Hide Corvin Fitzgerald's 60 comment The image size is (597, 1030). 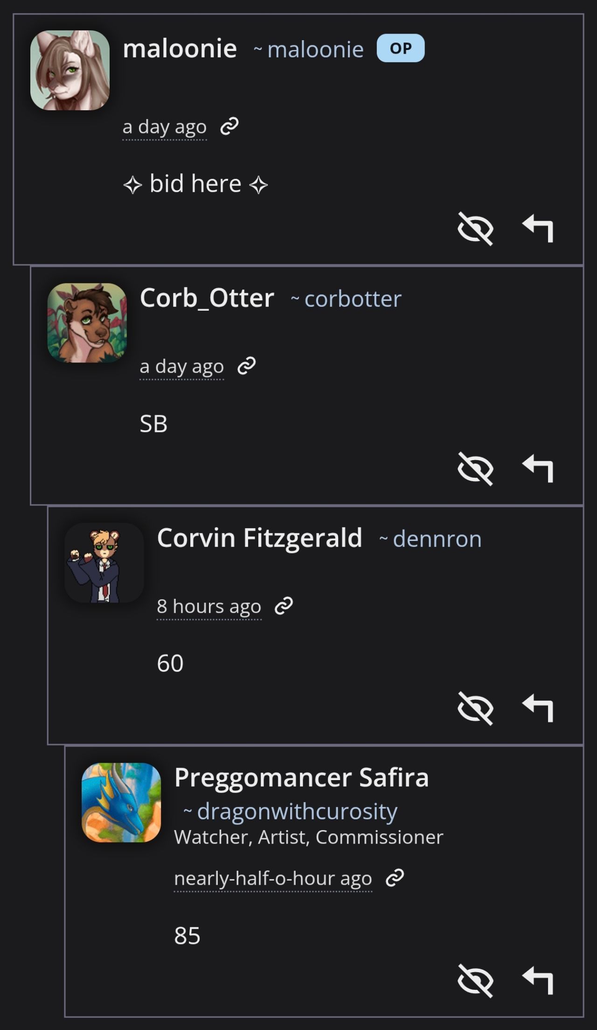click(475, 708)
